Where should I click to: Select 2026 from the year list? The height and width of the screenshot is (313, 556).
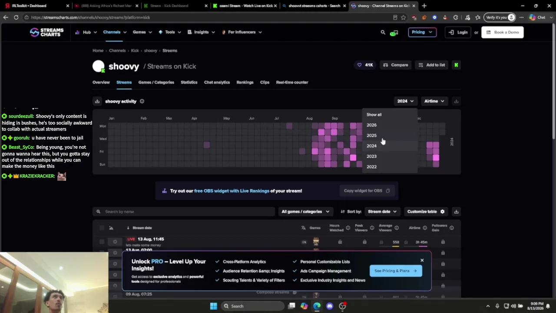(371, 125)
